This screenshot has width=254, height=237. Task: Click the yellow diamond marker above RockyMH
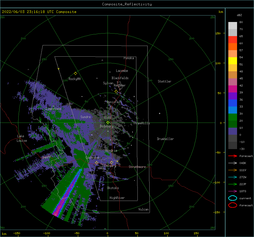pyautogui.click(x=75, y=74)
